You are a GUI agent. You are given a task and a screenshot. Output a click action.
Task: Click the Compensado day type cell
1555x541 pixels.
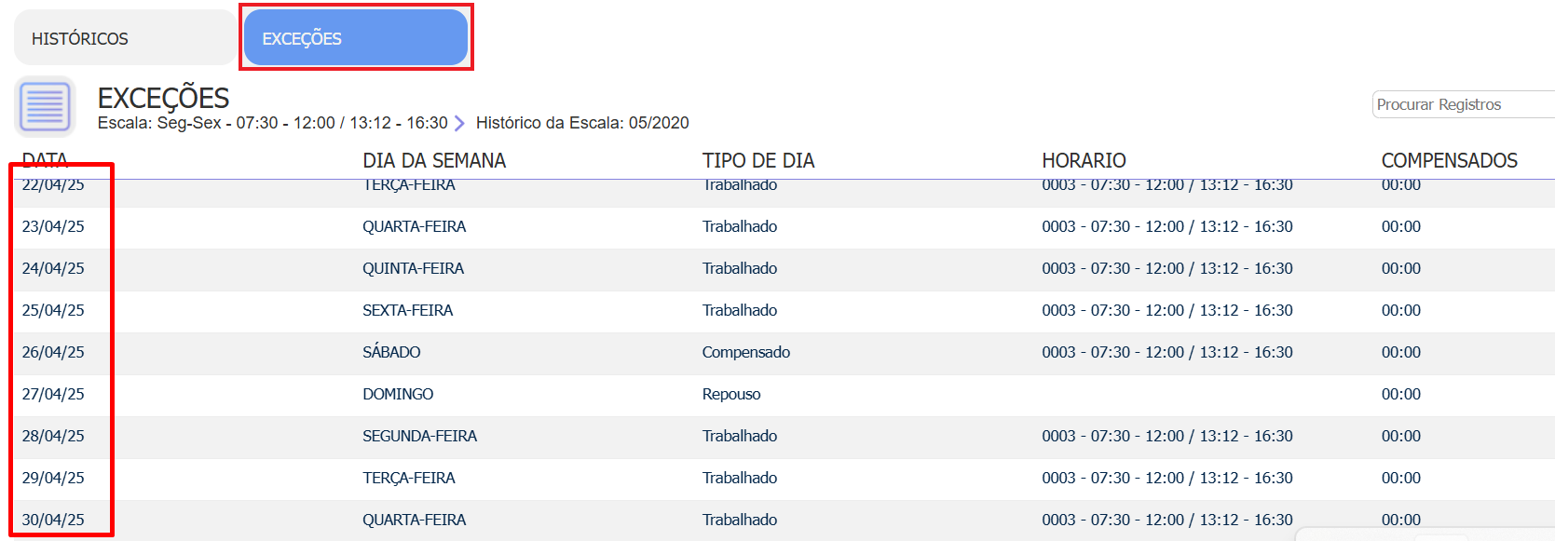coord(746,352)
